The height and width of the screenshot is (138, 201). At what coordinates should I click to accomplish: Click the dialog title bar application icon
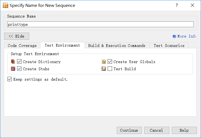pyautogui.click(x=6, y=5)
